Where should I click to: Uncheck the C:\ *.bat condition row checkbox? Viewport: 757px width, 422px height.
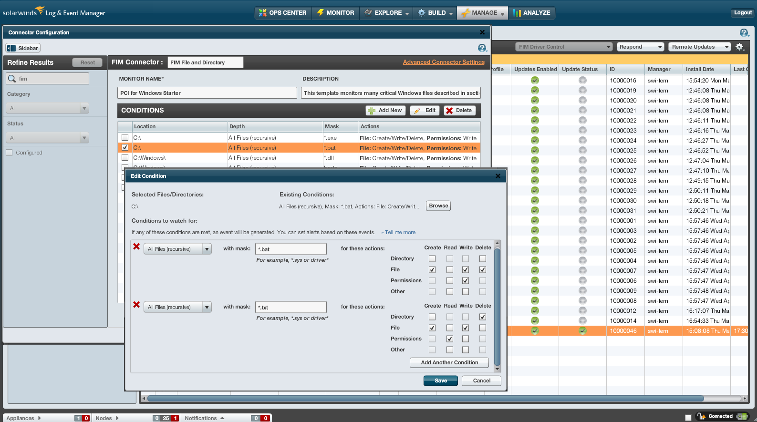(125, 147)
